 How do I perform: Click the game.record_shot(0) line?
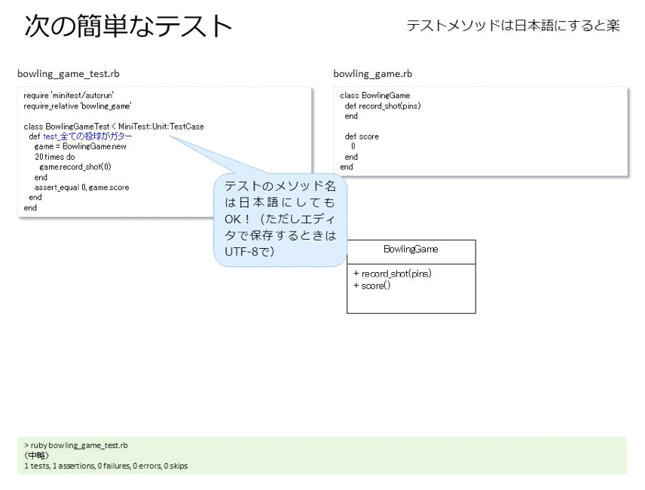(75, 167)
